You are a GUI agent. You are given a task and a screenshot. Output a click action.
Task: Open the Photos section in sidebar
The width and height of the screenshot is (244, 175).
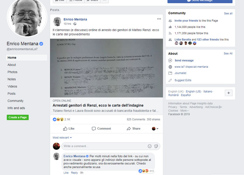pos(13,72)
